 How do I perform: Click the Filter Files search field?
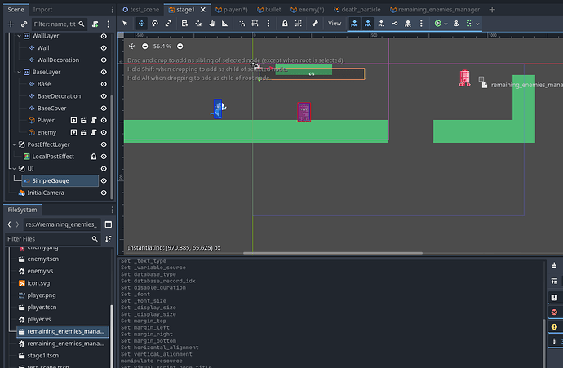coord(49,239)
